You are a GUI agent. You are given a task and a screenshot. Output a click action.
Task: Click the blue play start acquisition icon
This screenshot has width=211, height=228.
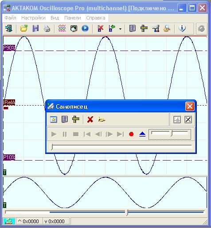85,28
